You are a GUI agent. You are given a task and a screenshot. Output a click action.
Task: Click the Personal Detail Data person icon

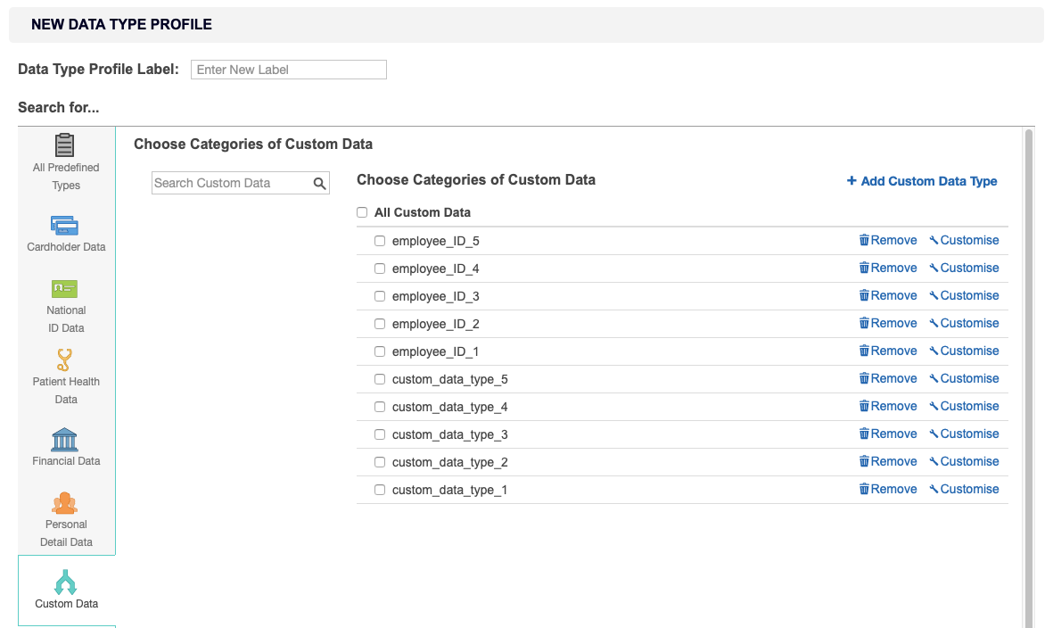(x=65, y=502)
